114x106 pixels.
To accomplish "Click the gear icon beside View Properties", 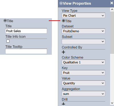I will click(61, 3).
